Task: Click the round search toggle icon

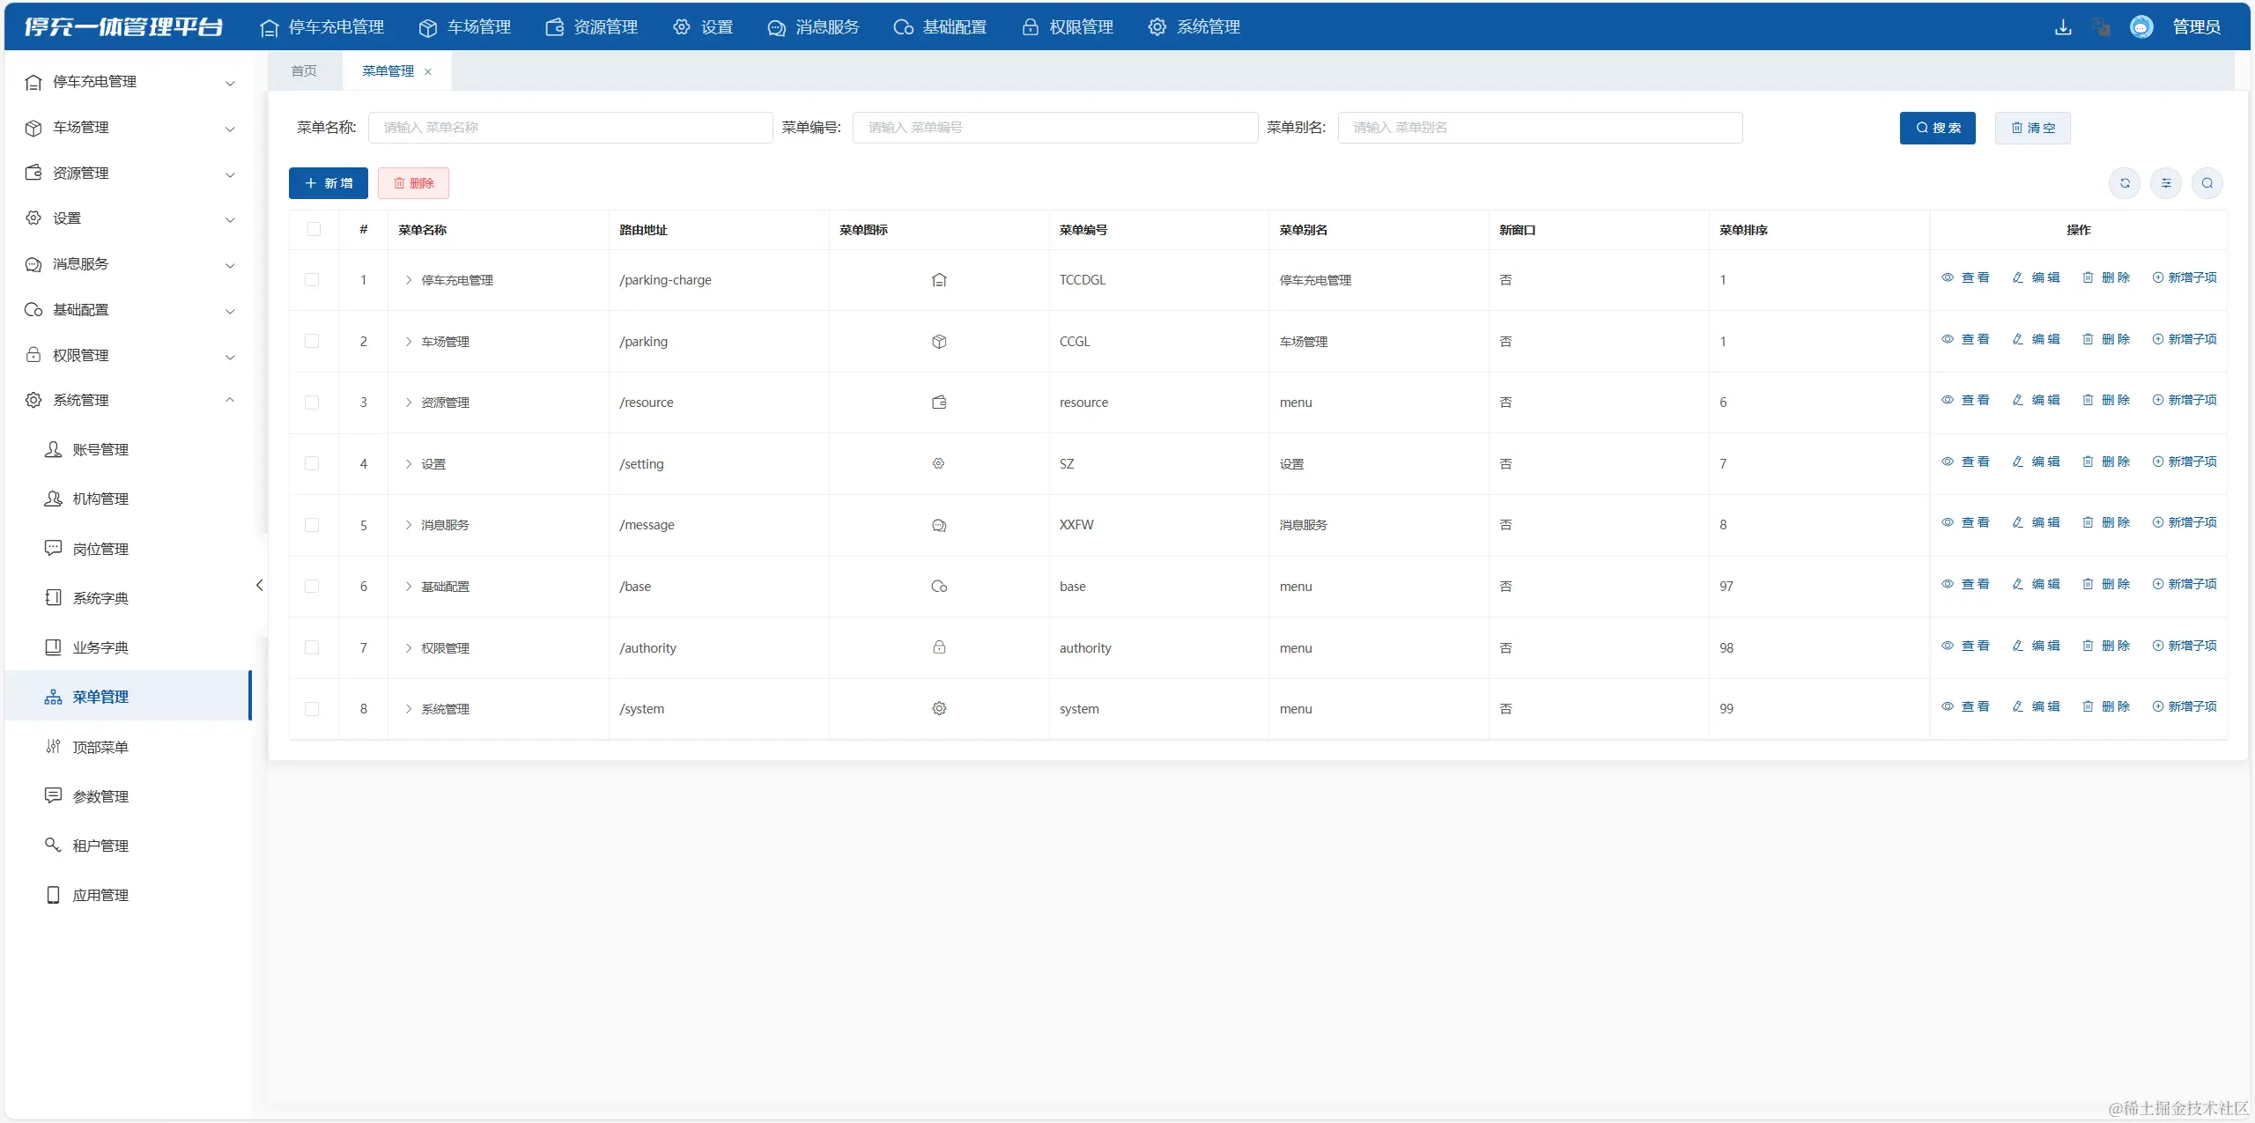Action: [x=2207, y=183]
